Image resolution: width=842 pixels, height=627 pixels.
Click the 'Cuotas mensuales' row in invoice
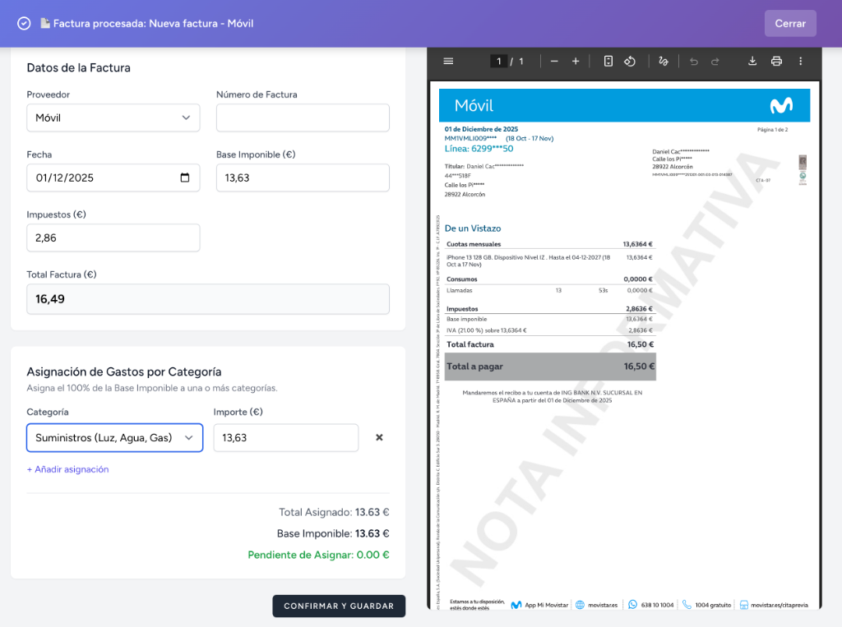pyautogui.click(x=550, y=244)
